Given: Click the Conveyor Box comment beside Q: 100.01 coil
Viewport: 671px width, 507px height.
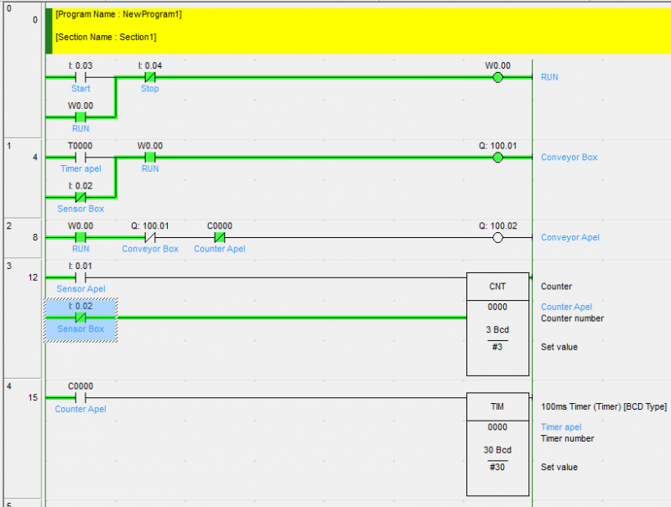Looking at the screenshot, I should (570, 158).
